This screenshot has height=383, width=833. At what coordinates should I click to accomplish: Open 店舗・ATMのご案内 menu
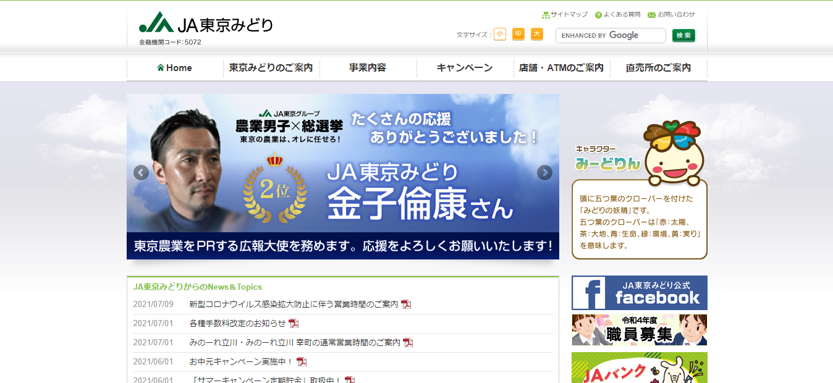(562, 68)
